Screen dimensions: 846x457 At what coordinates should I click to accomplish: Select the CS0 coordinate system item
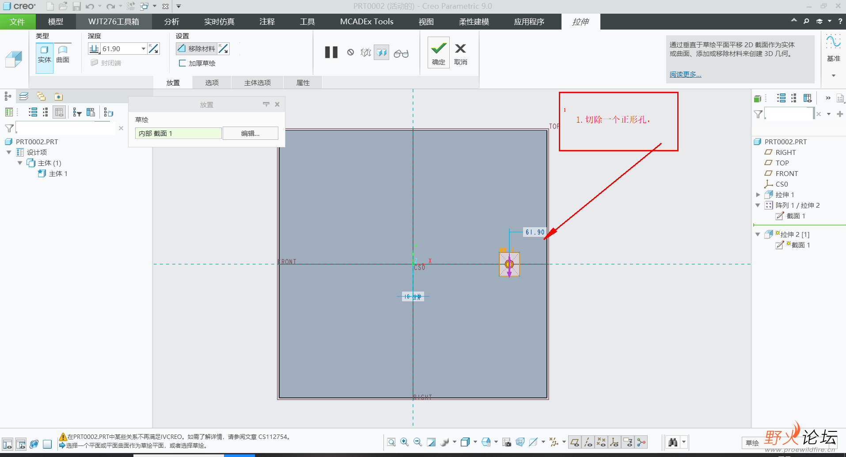[776, 184]
